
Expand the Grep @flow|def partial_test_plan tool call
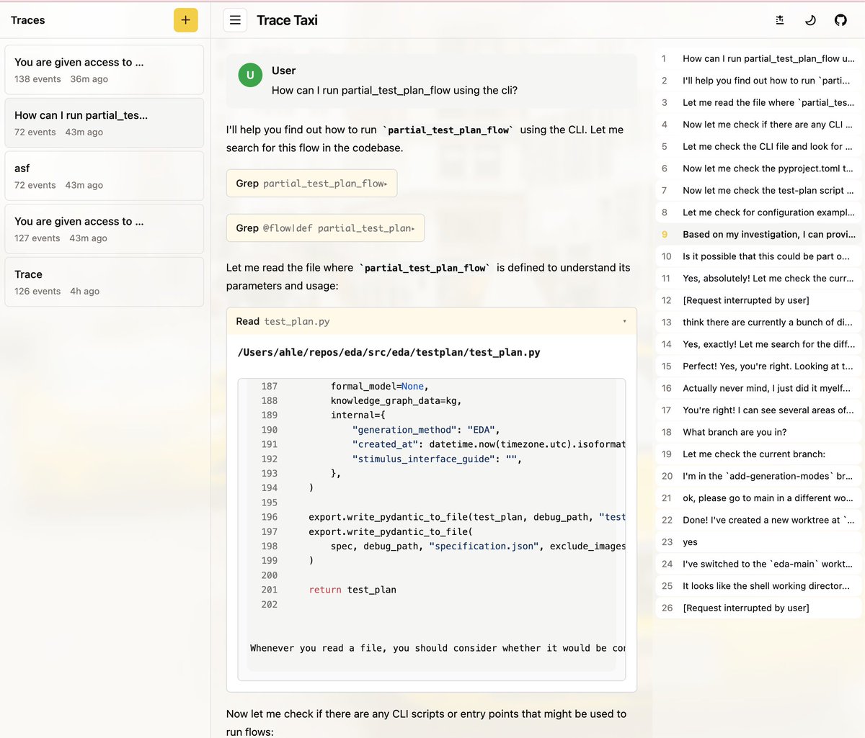pyautogui.click(x=325, y=228)
